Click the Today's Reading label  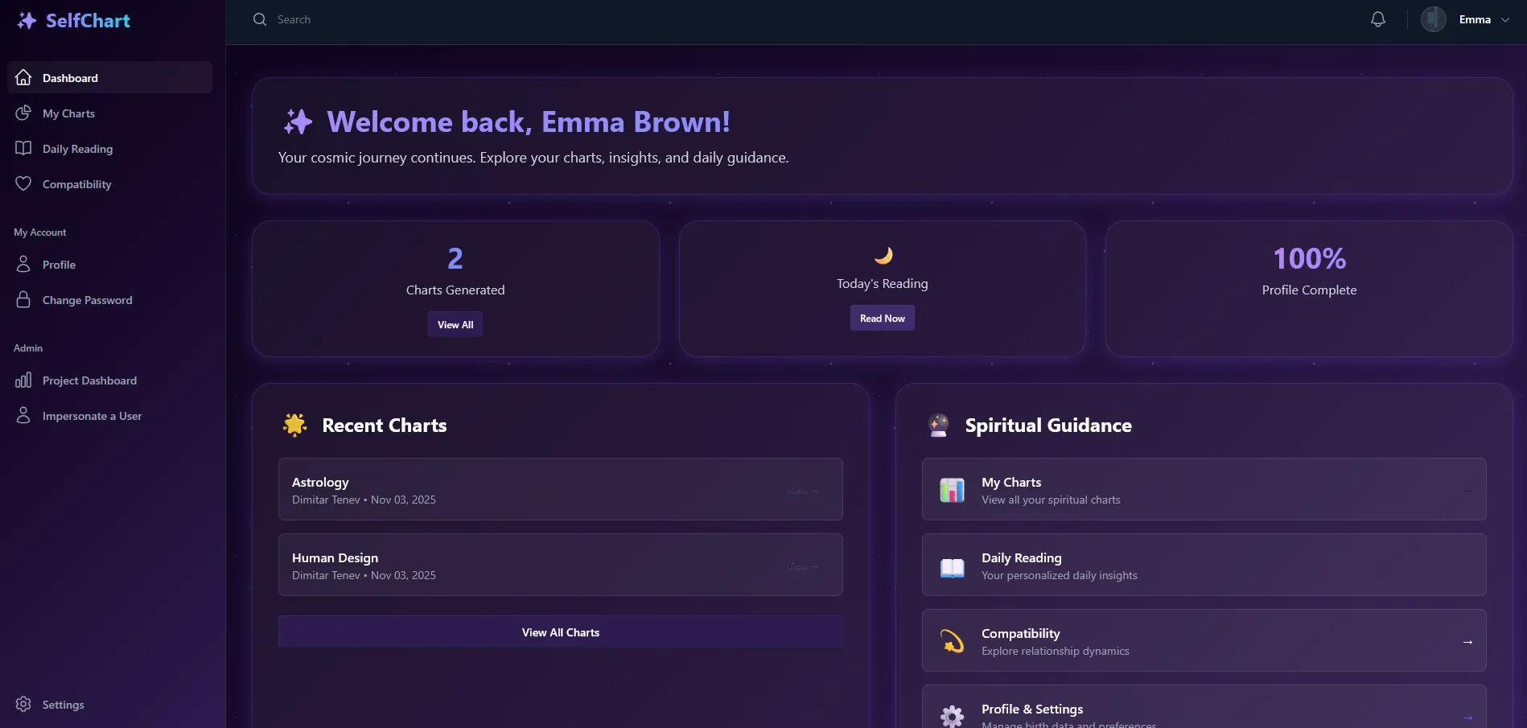tap(883, 283)
